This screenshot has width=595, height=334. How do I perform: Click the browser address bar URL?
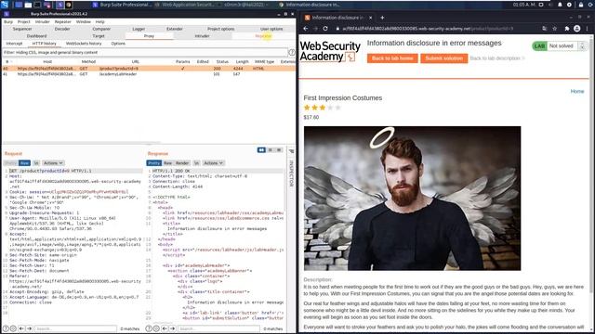[x=428, y=29]
